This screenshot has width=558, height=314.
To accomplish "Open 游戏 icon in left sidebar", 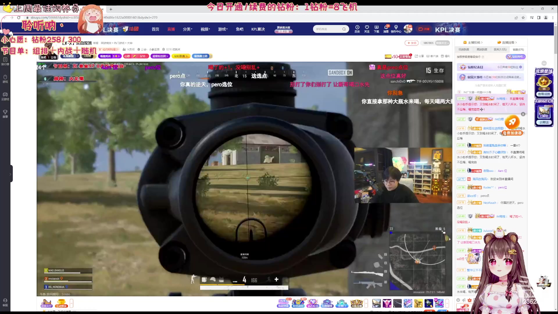I will pyautogui.click(x=5, y=79).
